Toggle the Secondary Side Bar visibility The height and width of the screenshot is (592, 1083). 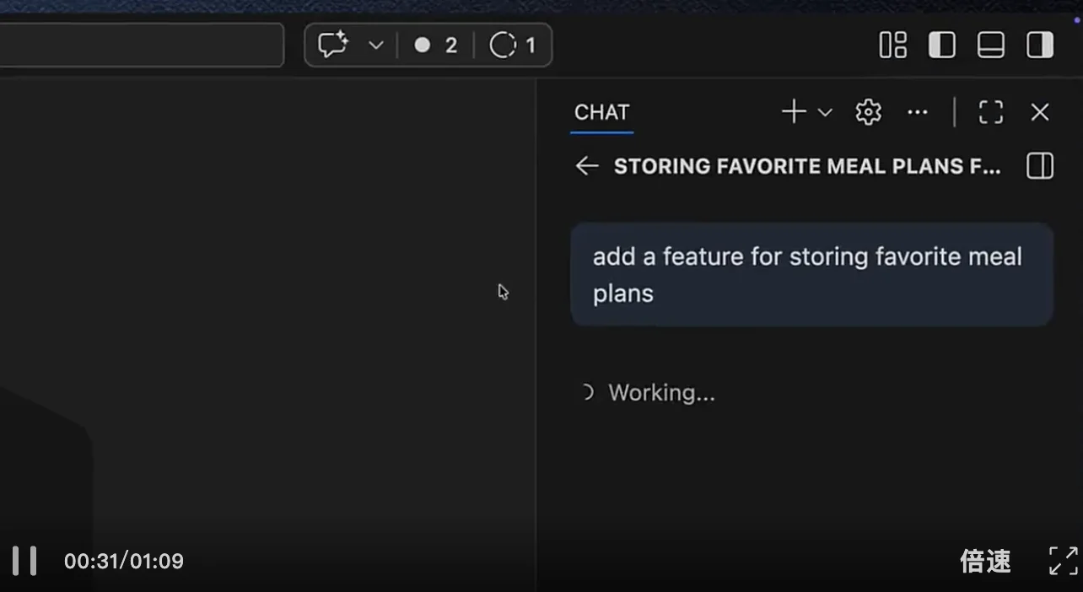1039,45
